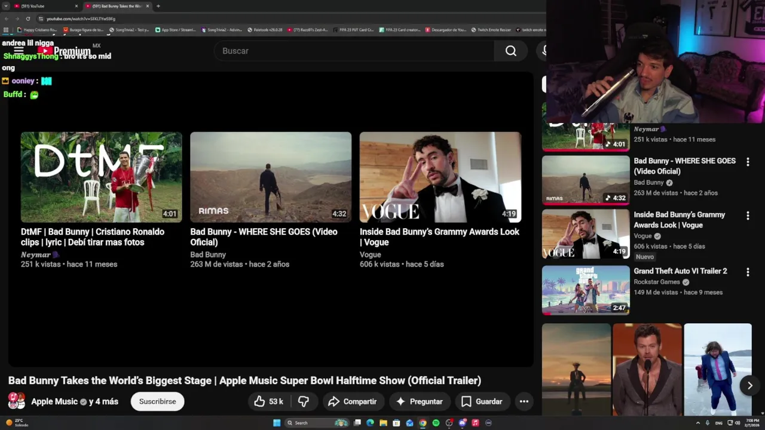Open the Apple Music app in taskbar
The height and width of the screenshot is (430, 765).
point(475,423)
